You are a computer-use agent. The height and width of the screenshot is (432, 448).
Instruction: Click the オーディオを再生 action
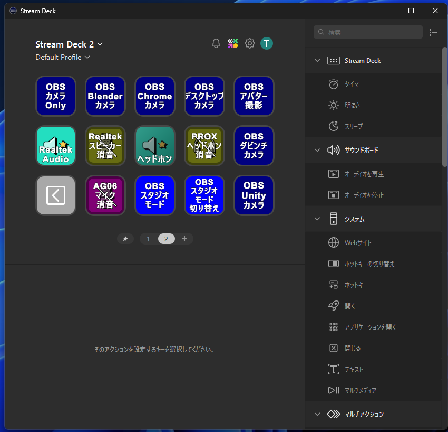click(x=374, y=174)
